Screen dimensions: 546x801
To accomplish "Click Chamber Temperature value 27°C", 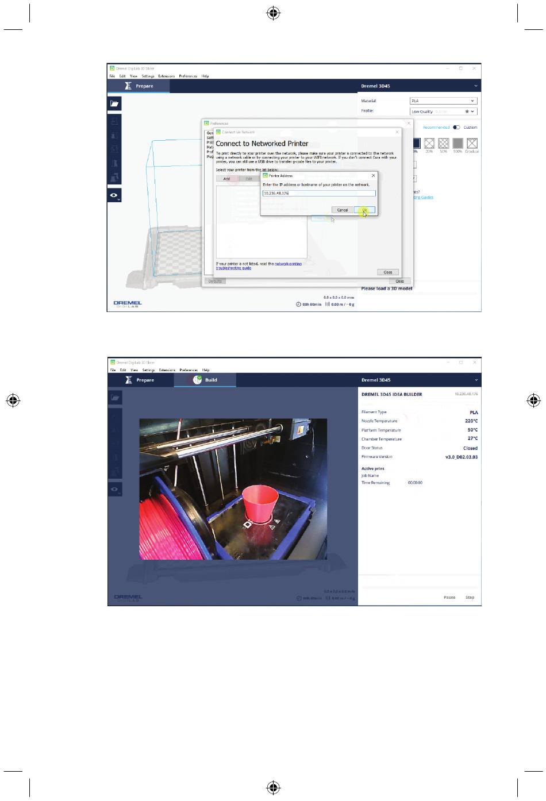I will tap(472, 438).
